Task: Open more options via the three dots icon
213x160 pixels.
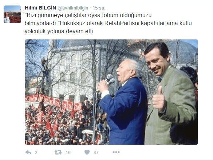Action: point(116,152)
